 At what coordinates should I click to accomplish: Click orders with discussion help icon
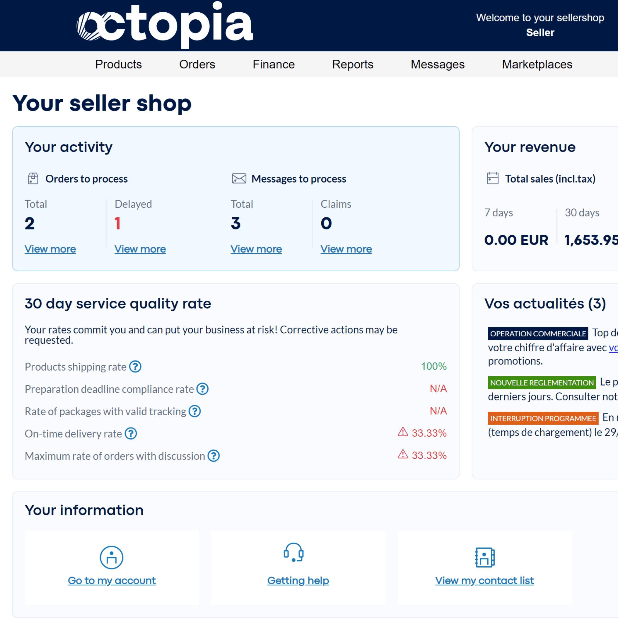(x=213, y=456)
